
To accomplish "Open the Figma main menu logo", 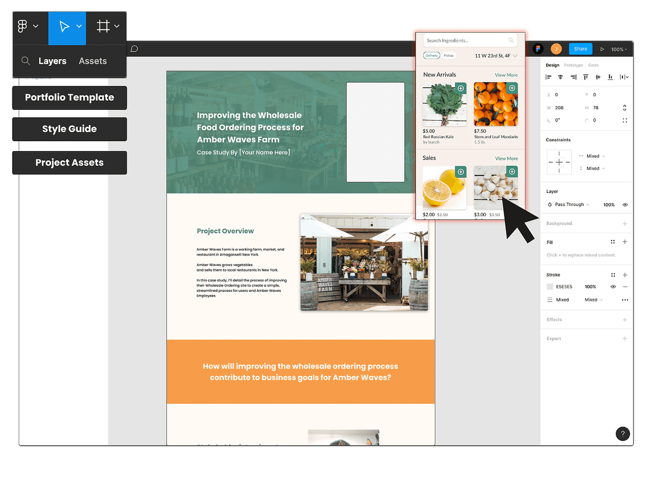I will pos(22,26).
